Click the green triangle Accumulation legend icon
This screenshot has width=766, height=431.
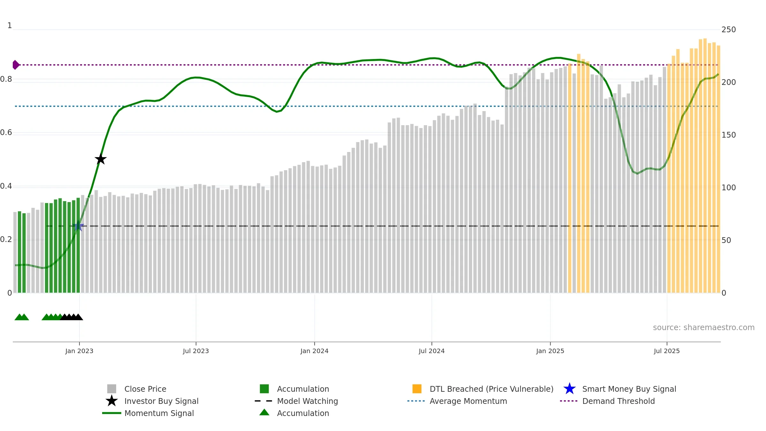264,412
